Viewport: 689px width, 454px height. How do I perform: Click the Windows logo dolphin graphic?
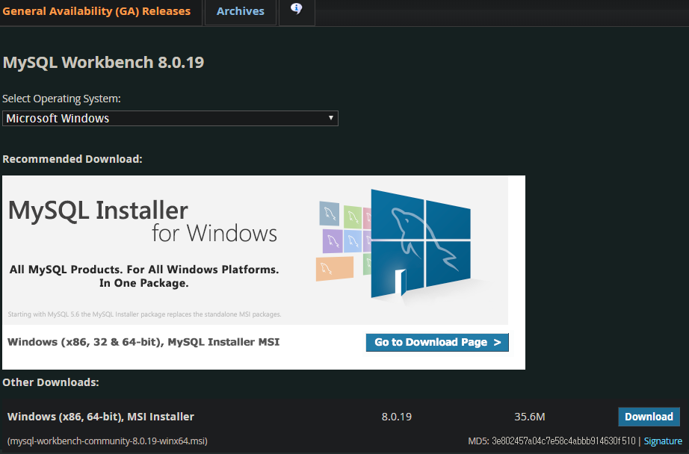(x=421, y=245)
